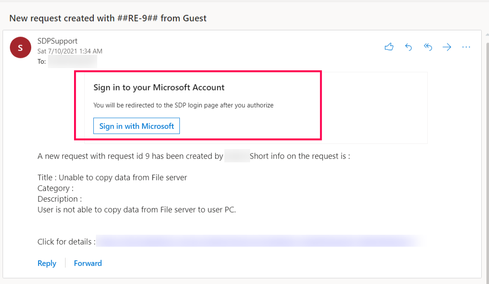Click the Reply link at message bottom

tap(47, 263)
